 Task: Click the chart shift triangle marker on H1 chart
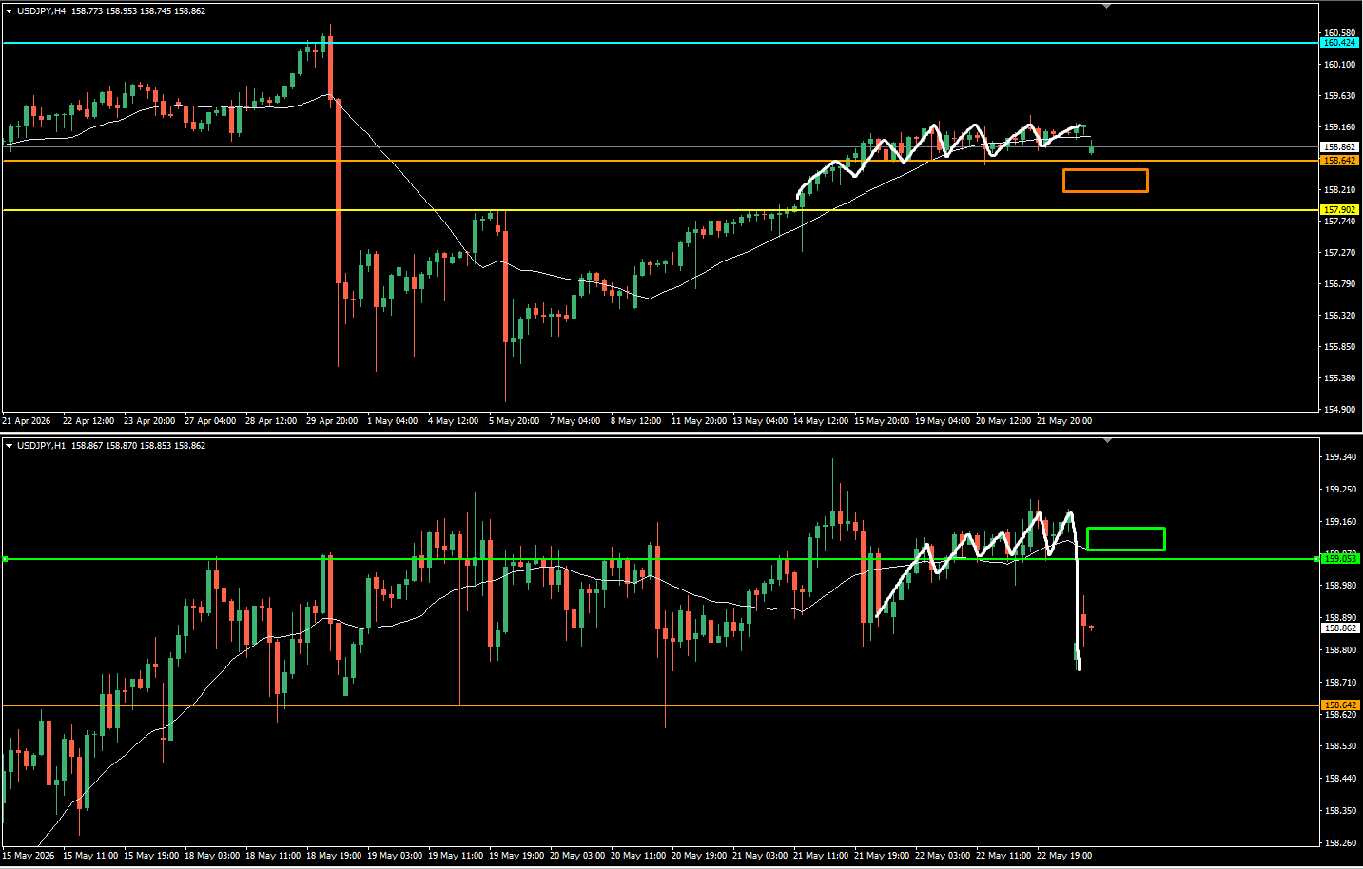click(1106, 440)
